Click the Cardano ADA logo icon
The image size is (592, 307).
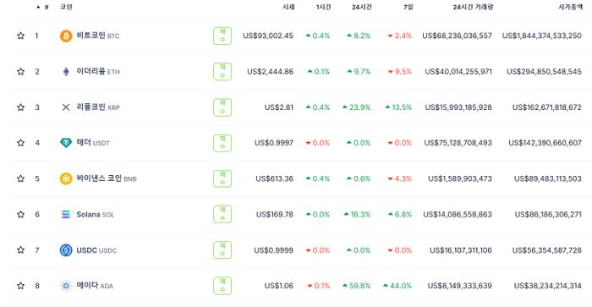coord(66,286)
